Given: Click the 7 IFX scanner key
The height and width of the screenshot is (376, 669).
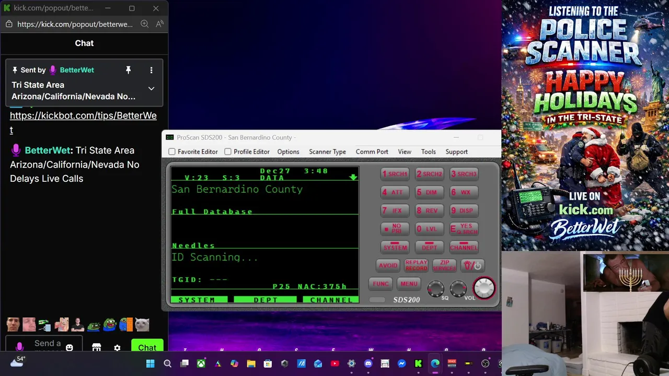Looking at the screenshot, I should pos(395,210).
